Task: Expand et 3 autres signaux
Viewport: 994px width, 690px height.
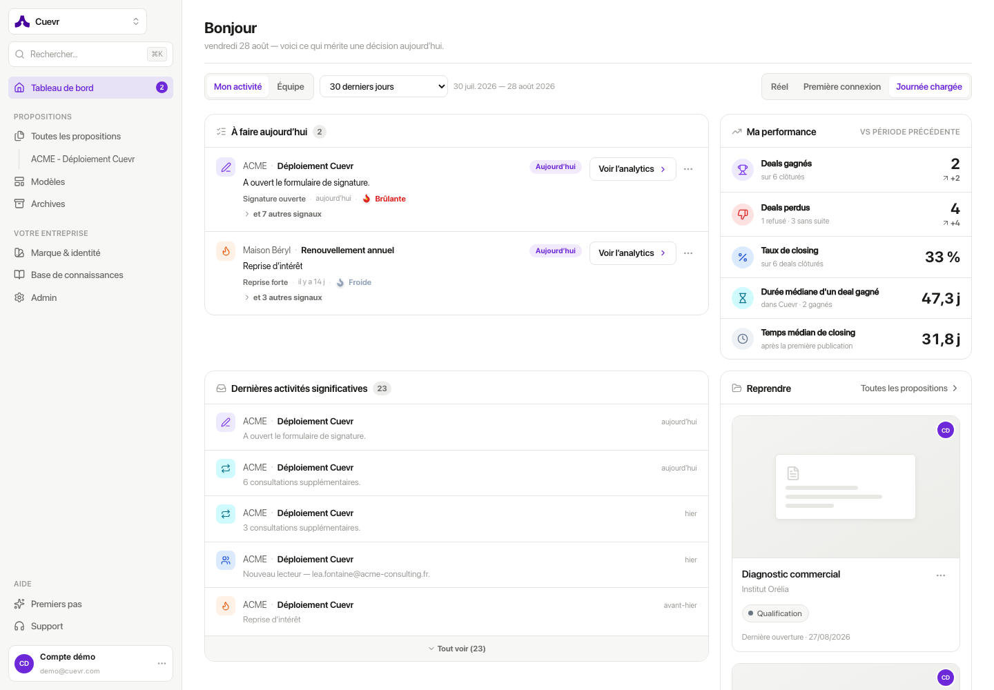Action: [283, 297]
